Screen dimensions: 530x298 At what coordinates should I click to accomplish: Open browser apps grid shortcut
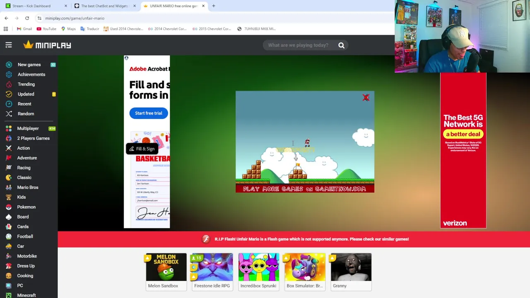(6, 29)
